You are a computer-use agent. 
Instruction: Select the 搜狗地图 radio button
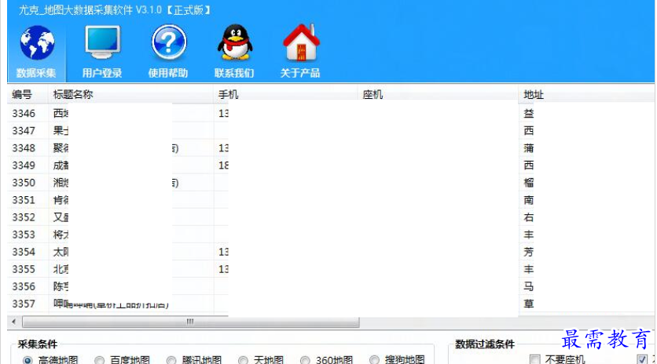(374, 360)
